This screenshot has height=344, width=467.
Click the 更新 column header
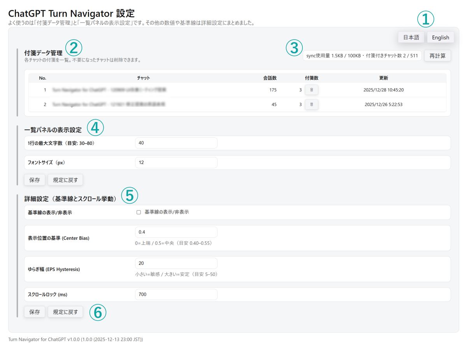coord(383,78)
